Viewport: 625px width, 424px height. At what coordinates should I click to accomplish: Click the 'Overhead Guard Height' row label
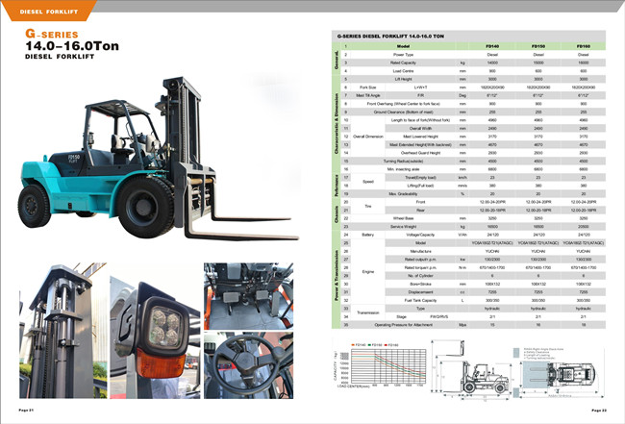420,153
